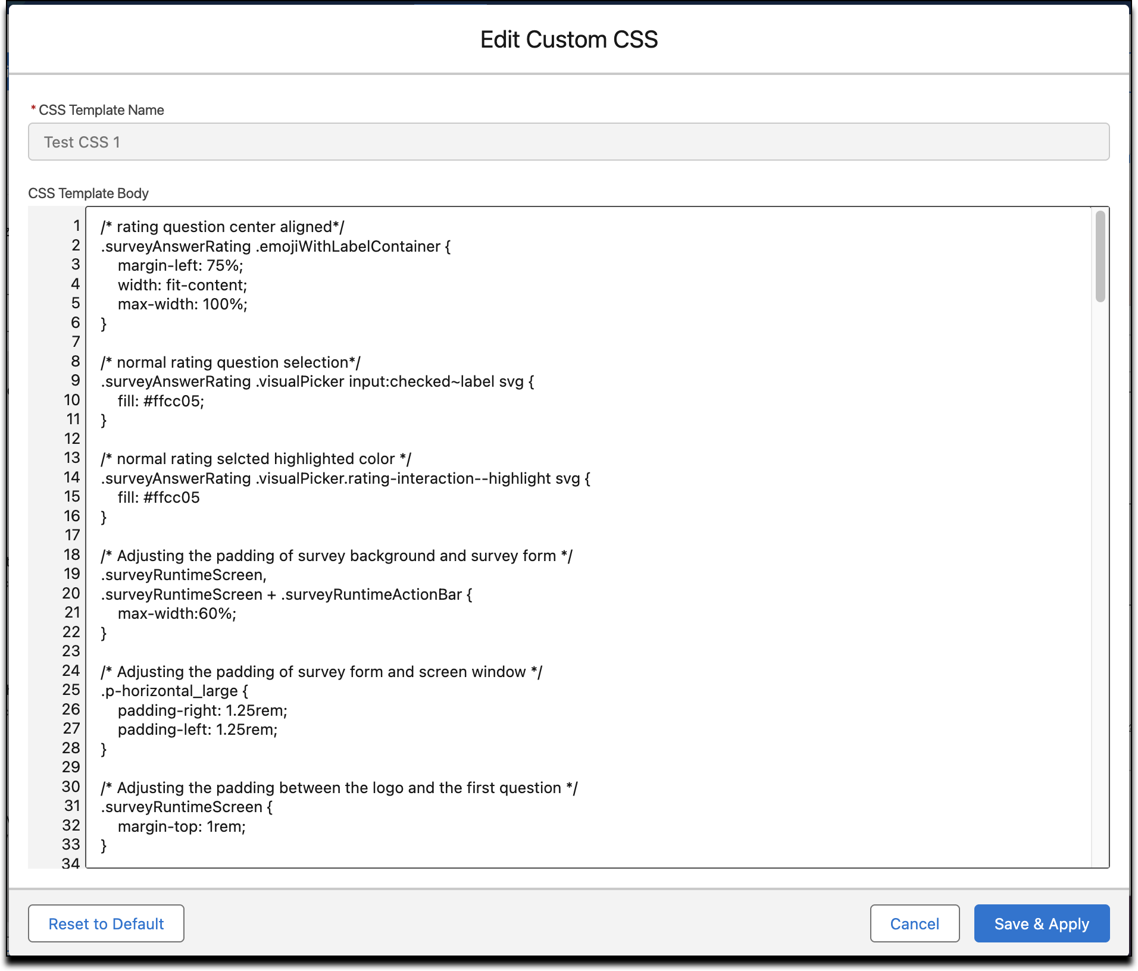
Task: Save and apply the custom CSS
Action: (1042, 923)
